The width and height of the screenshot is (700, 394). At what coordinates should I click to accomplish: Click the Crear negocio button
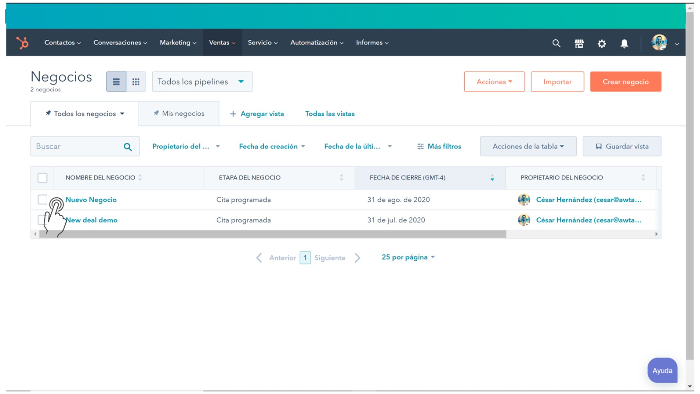click(625, 81)
